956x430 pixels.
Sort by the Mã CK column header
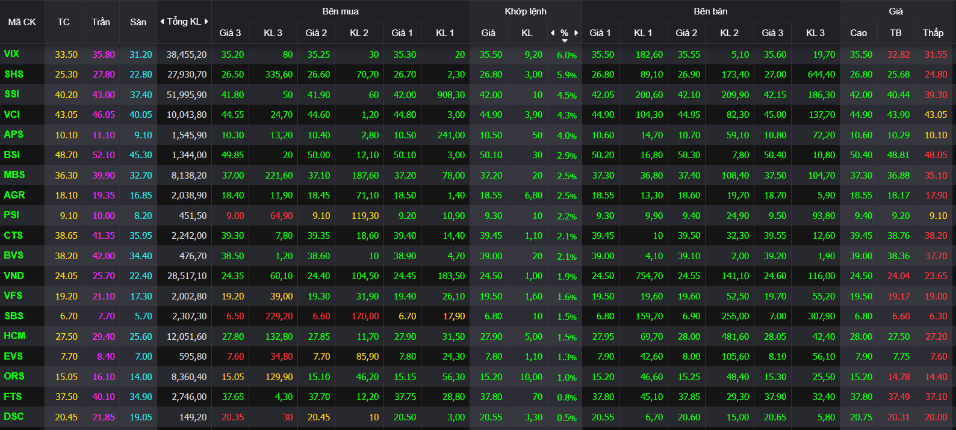click(22, 22)
